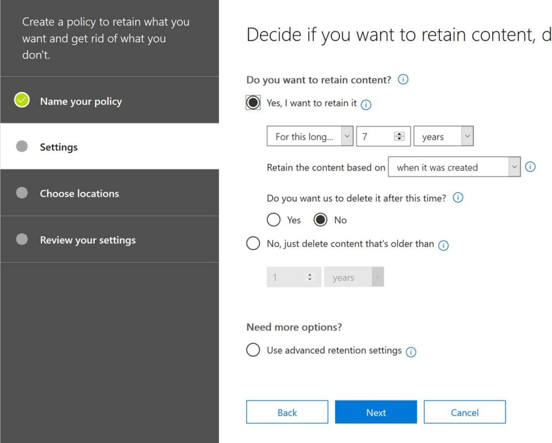Click info icon beside 'when it was created' dropdown
Image resolution: width=552 pixels, height=443 pixels.
click(530, 167)
